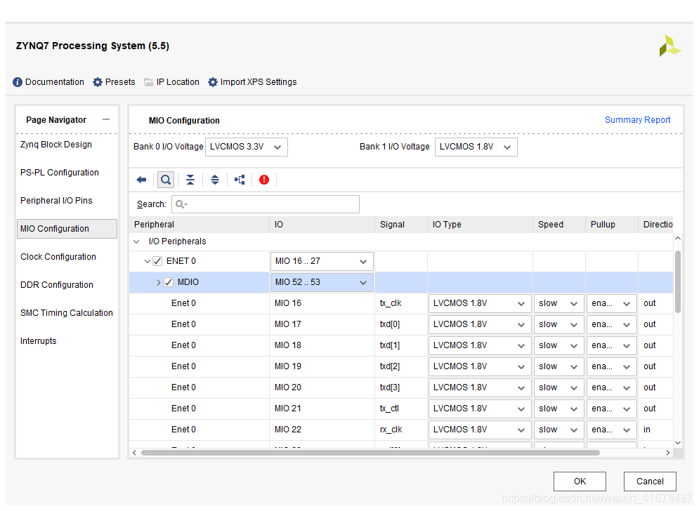The width and height of the screenshot is (699, 511).
Task: Click the Pullup column header
Action: (612, 225)
